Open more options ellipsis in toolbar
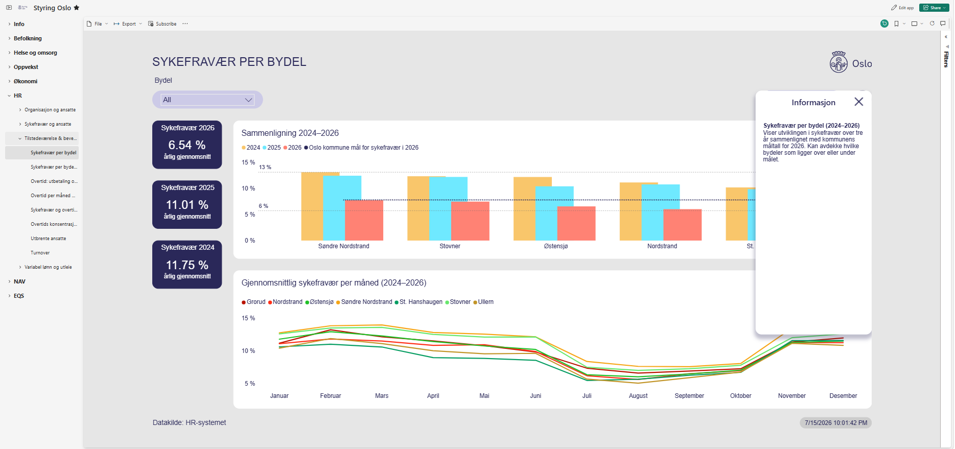The width and height of the screenshot is (955, 449). (185, 23)
